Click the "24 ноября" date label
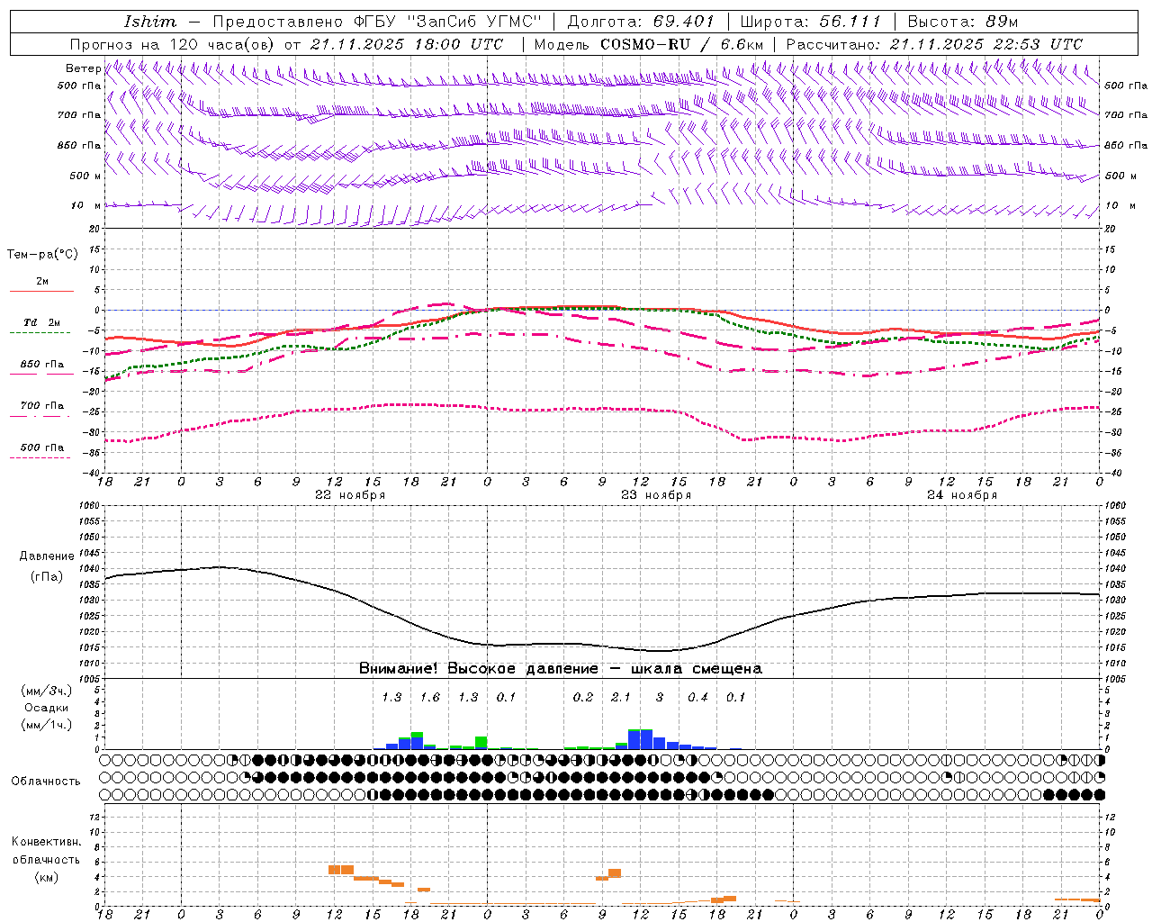Screen dimensions: 1152x922 (x=962, y=495)
